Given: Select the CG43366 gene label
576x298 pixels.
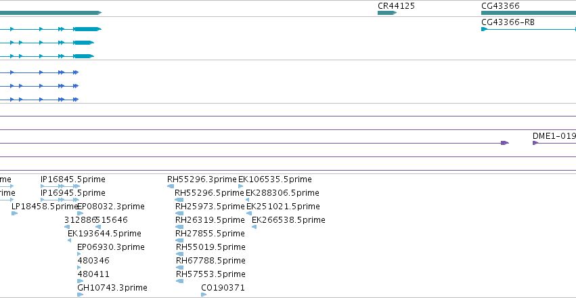Looking at the screenshot, I should pos(500,6).
